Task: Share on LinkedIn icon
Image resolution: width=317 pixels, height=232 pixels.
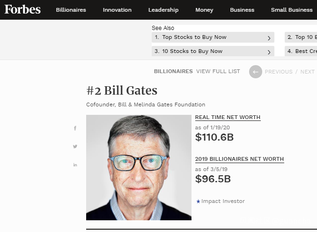Action: pyautogui.click(x=75, y=165)
